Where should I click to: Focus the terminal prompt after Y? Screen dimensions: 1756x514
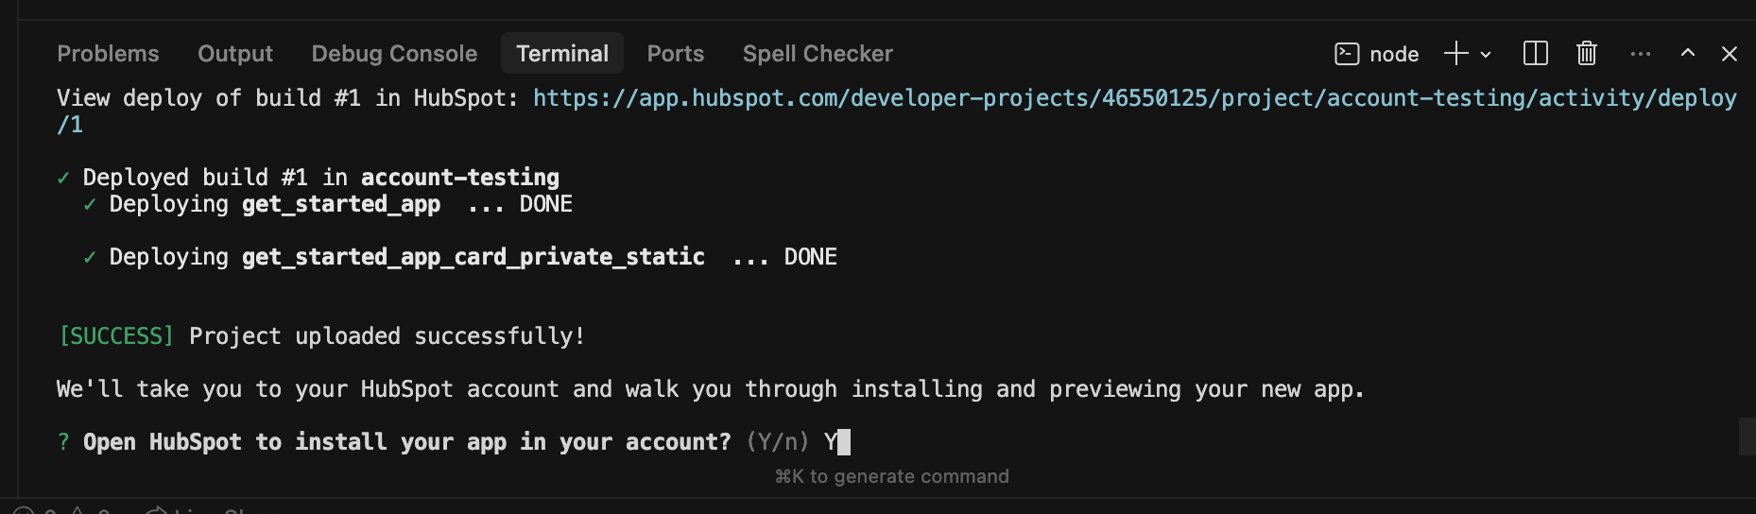pyautogui.click(x=844, y=442)
